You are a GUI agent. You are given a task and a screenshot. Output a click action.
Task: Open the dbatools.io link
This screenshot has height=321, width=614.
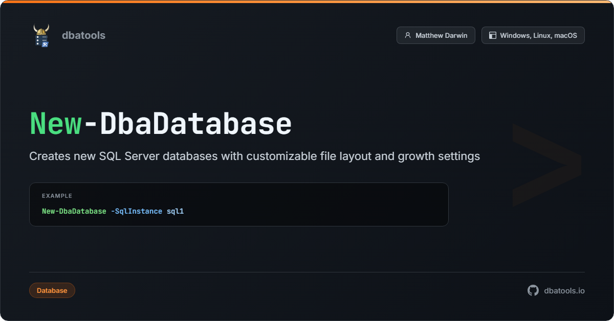(x=564, y=290)
